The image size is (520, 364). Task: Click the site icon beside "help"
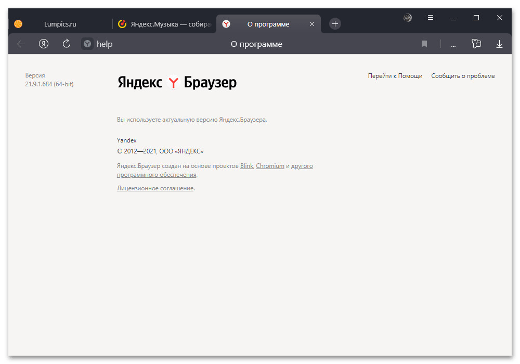point(87,44)
